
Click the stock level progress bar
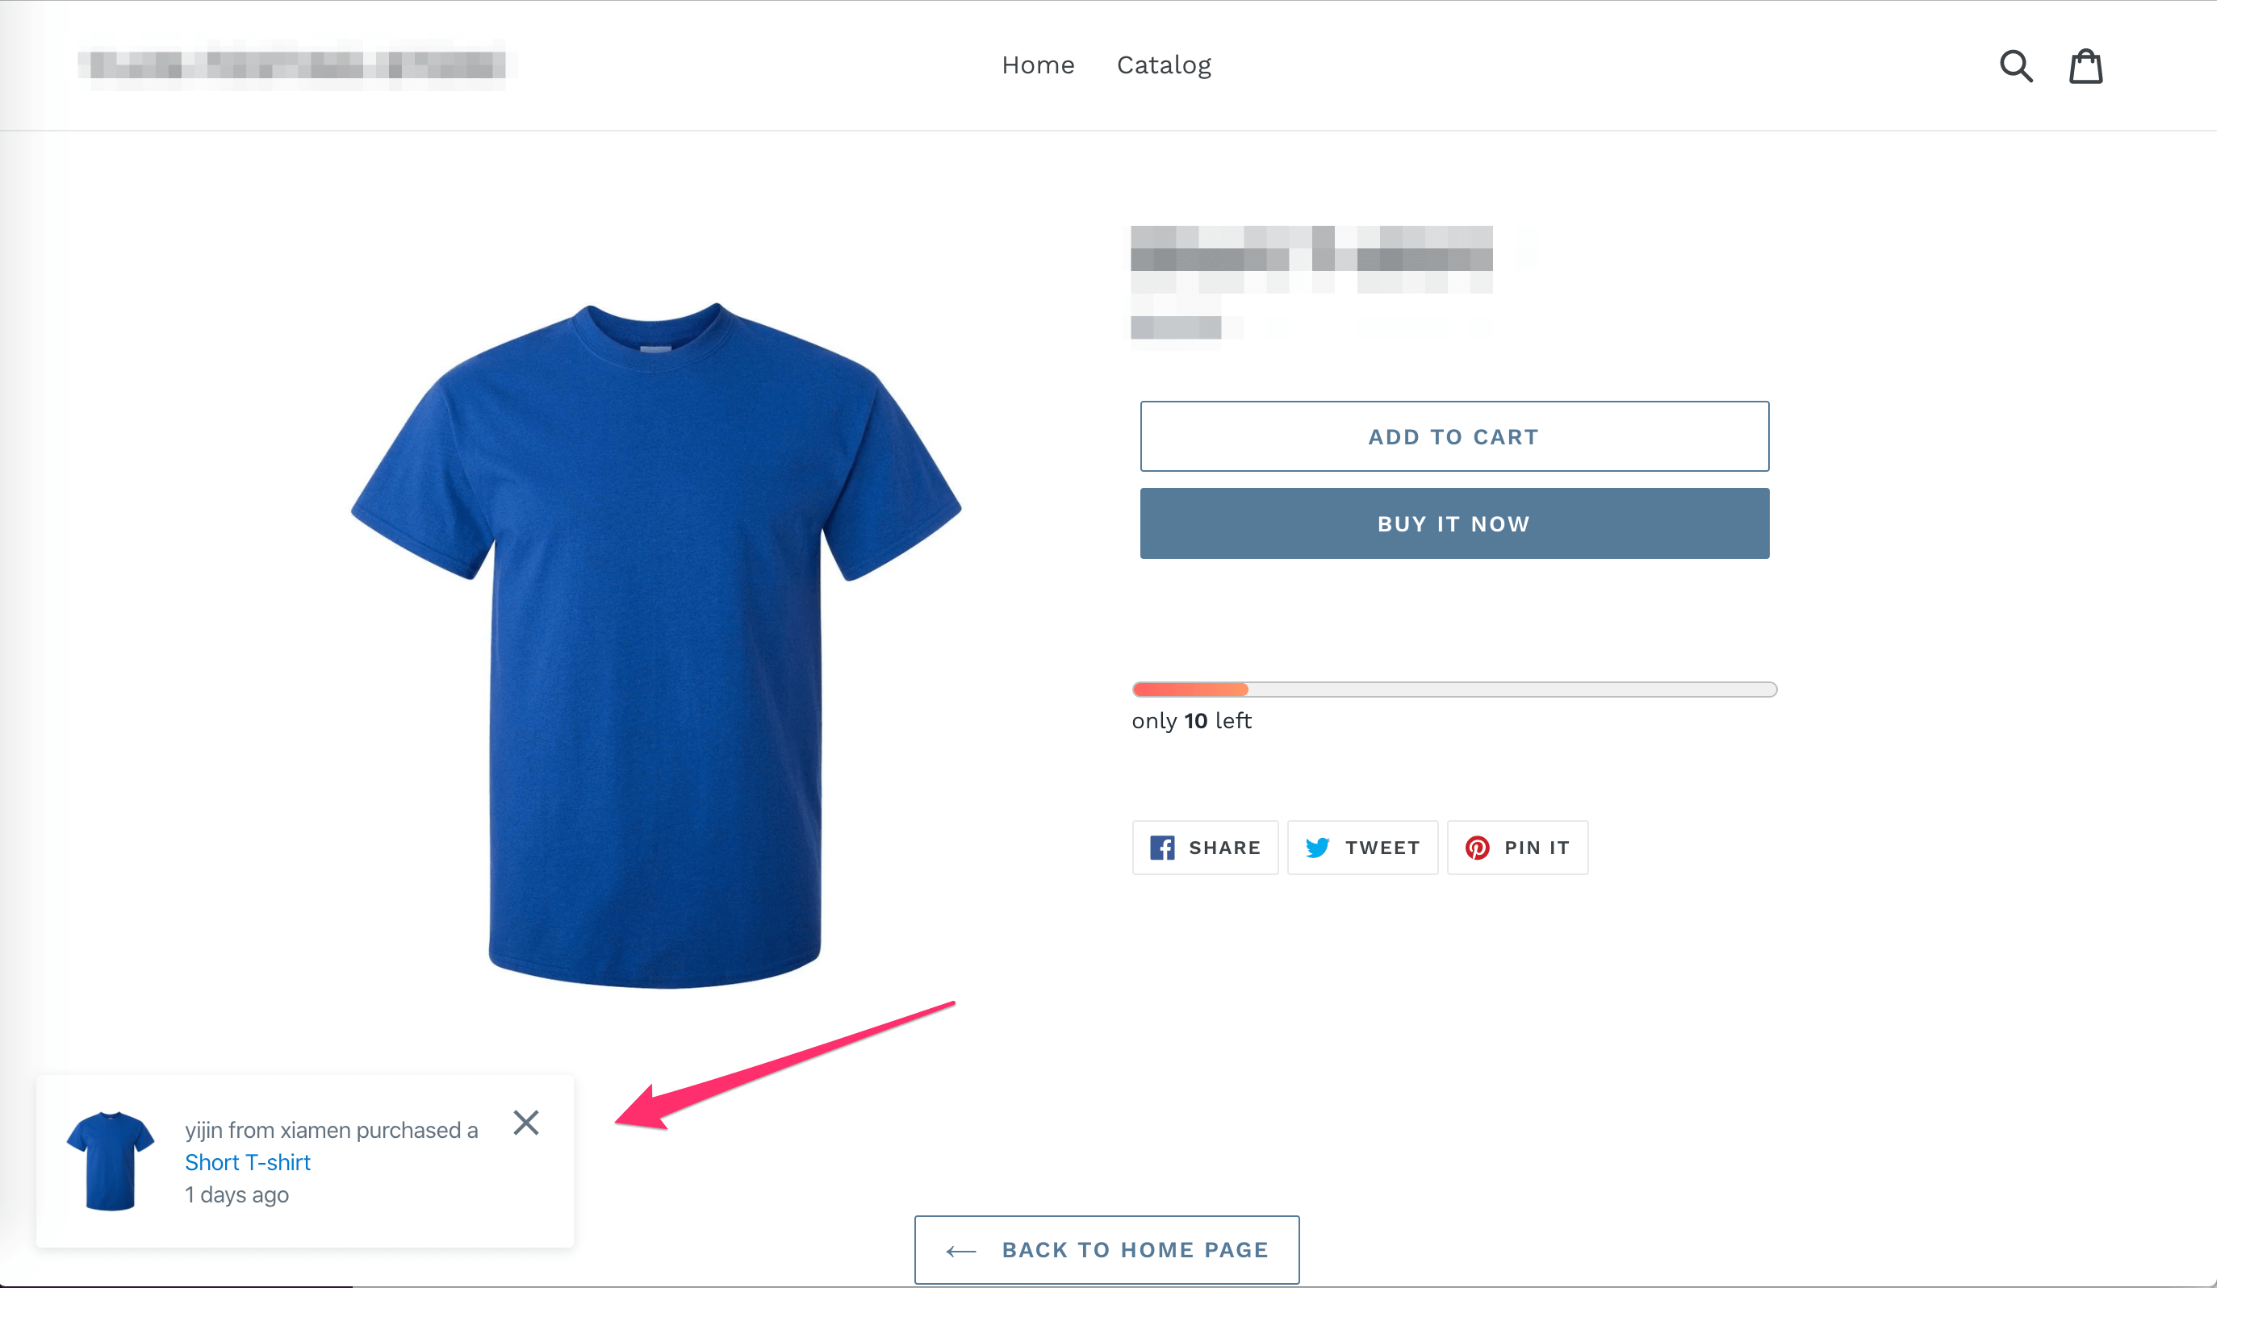coord(1453,690)
